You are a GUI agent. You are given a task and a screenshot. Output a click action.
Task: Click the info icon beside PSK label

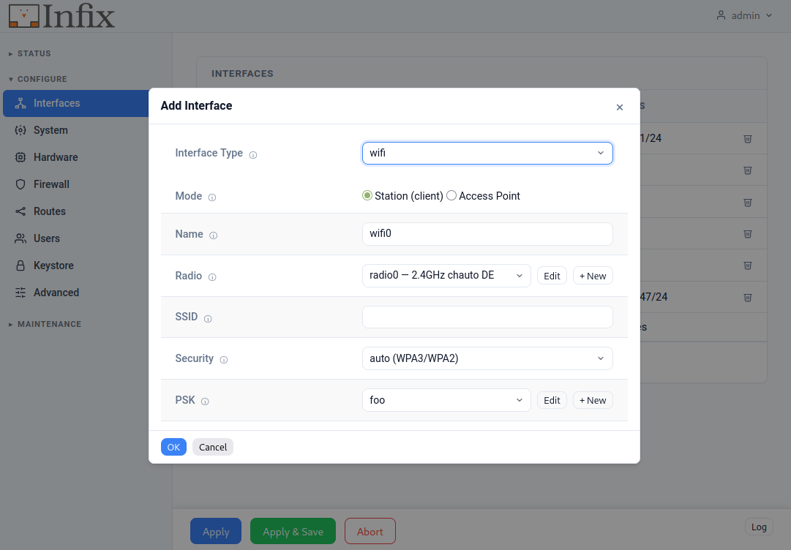coord(205,402)
